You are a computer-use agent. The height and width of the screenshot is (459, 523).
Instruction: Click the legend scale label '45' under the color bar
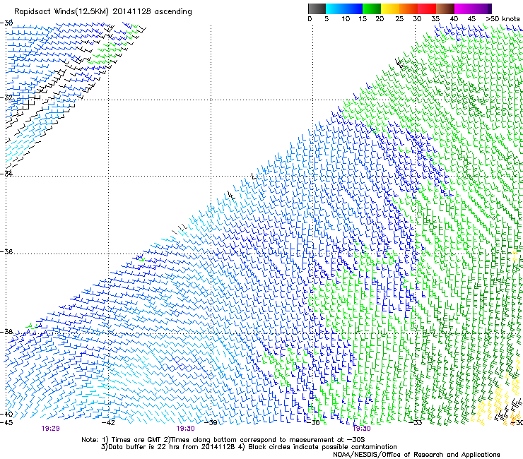pyautogui.click(x=471, y=19)
